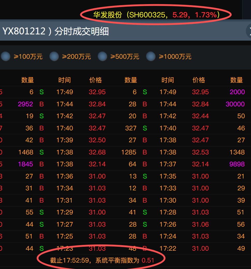This screenshot has height=269, width=251.
Task: Select the 17:25 trade time
Action: (x=65, y=236)
